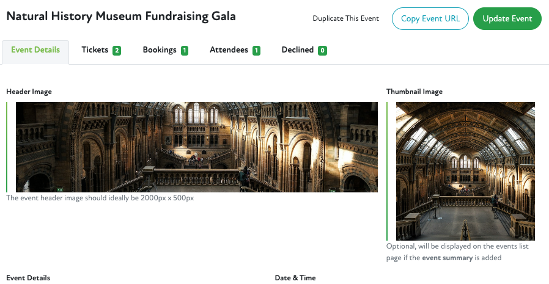Select the Event Details tab
The width and height of the screenshot is (549, 284).
(x=35, y=50)
